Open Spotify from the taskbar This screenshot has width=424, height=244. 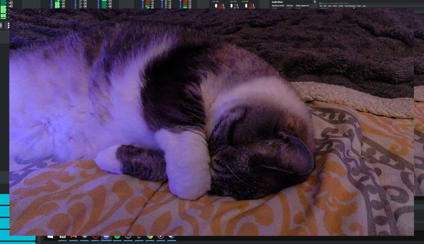click(x=117, y=237)
